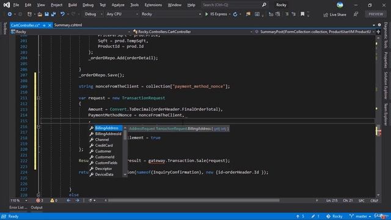Viewport: 391px width, 220px height.
Task: Open the Rocky startup project dropdown
Action: pos(171,14)
